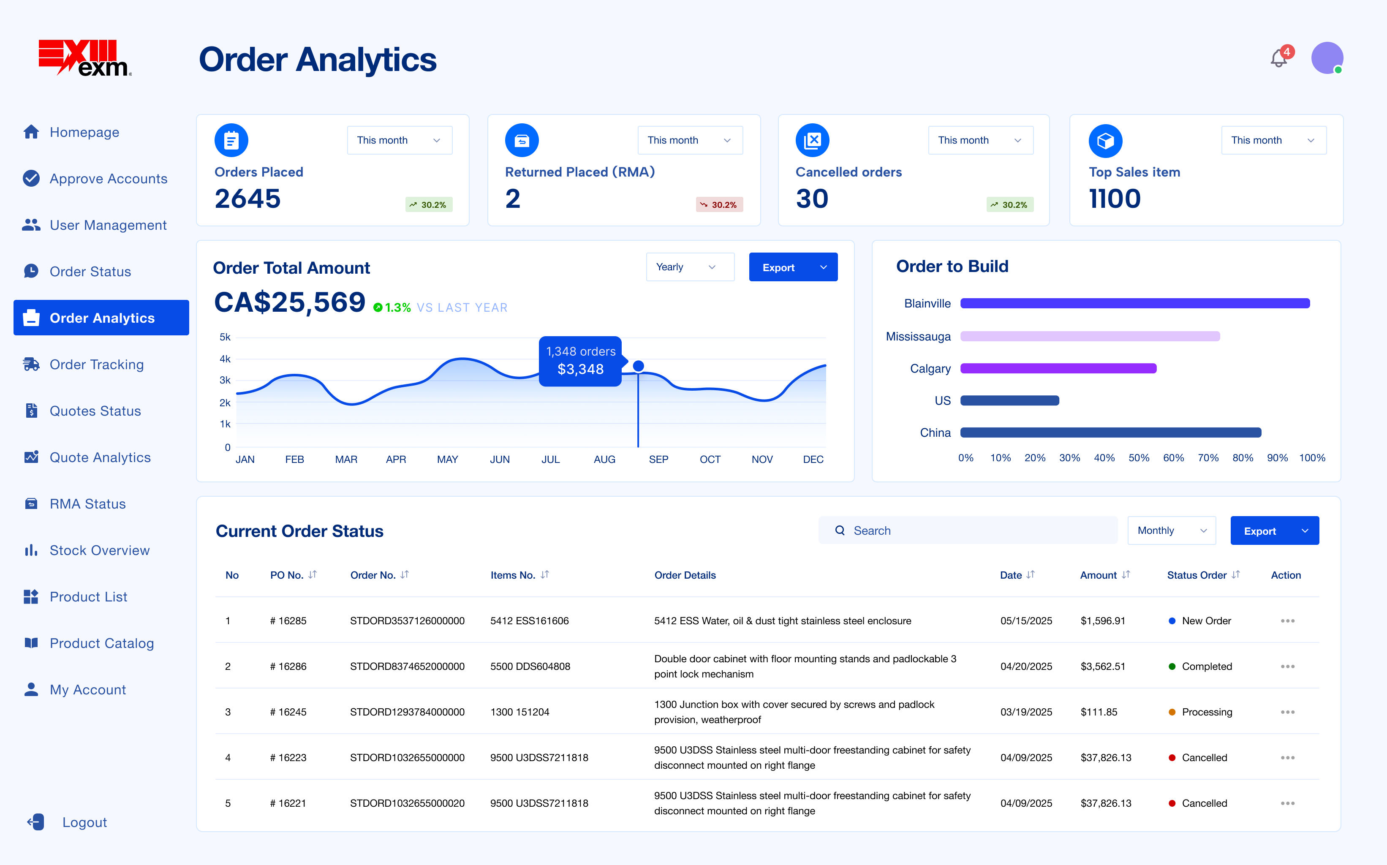1387x865 pixels.
Task: Click the Orders Placed clipboard icon
Action: 231,140
